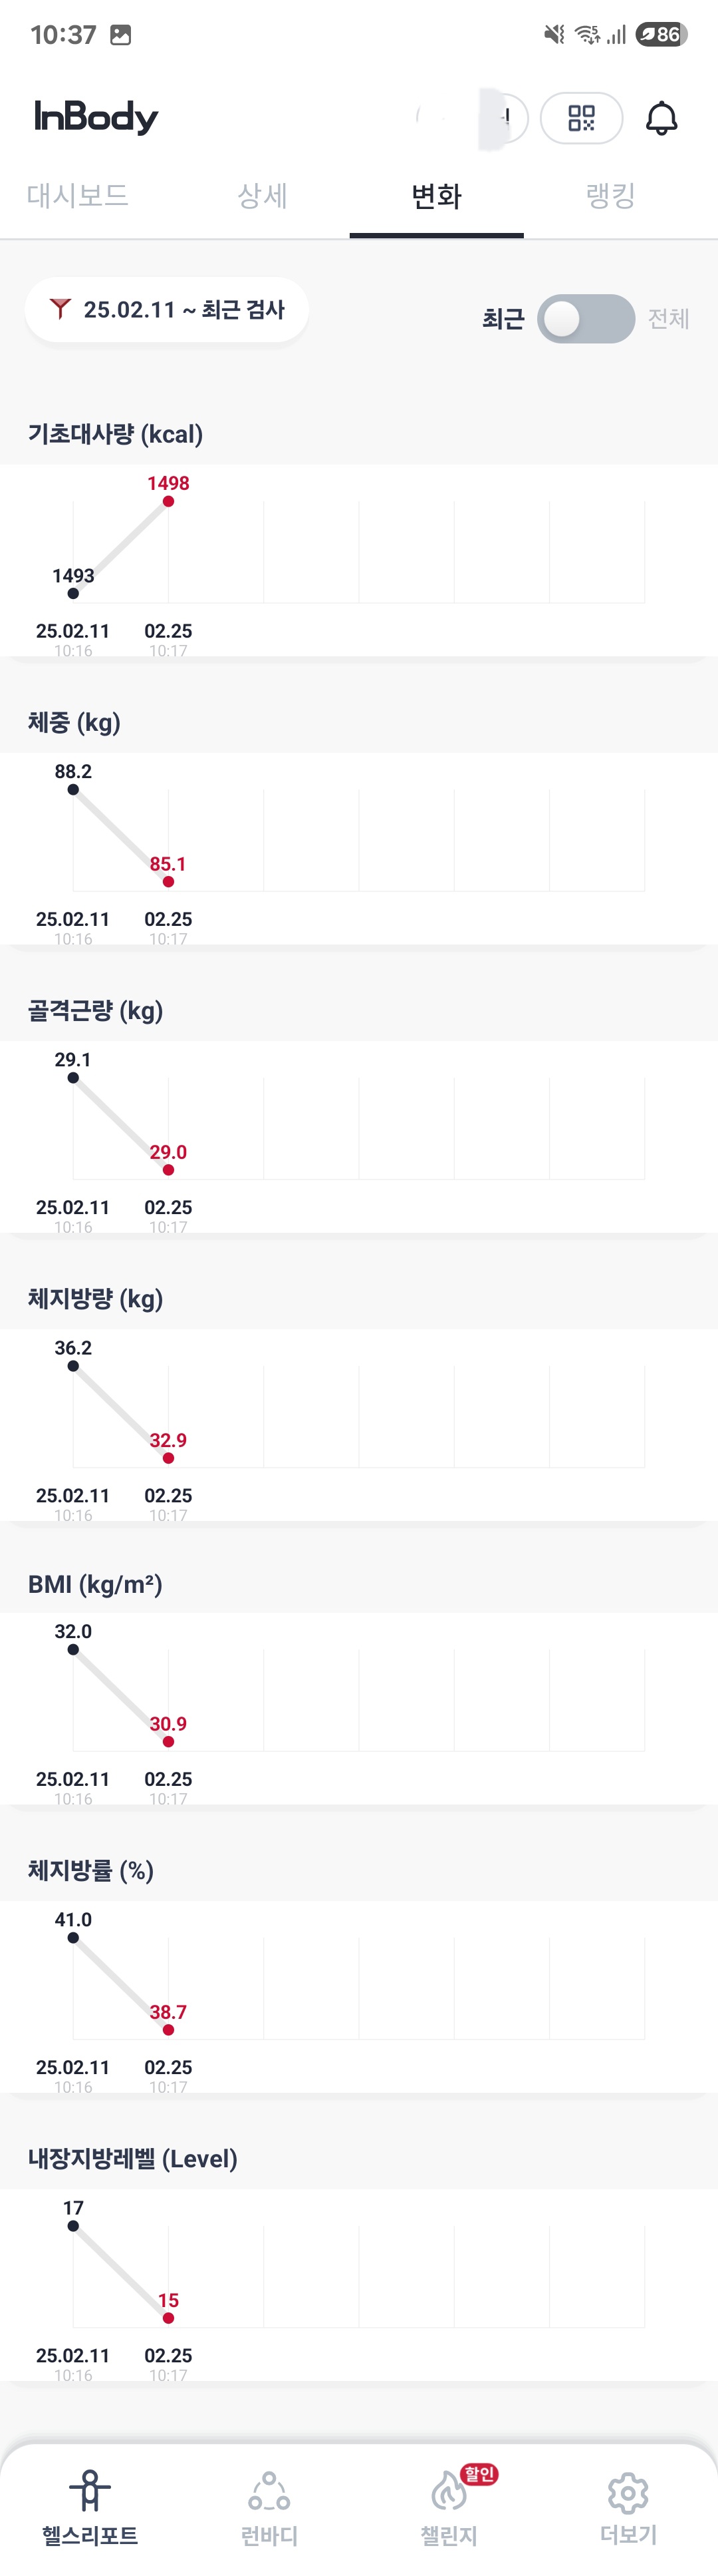718x2576 pixels.
Task: Toggle the 최근/전체 switch
Action: [x=585, y=319]
